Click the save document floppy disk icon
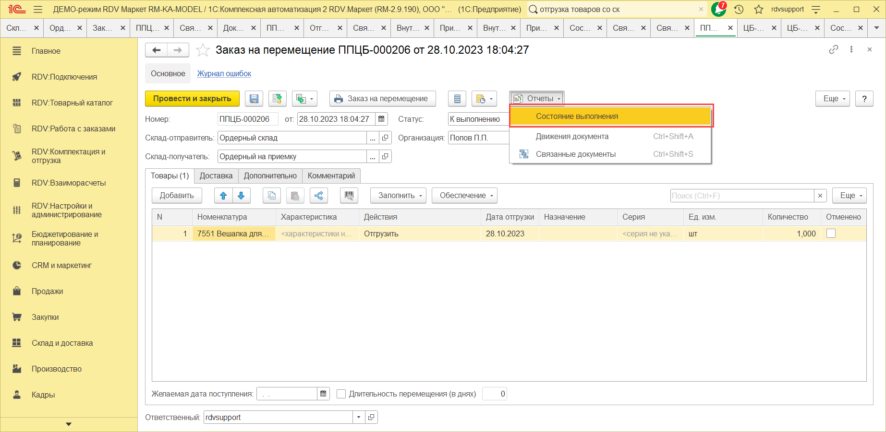Screen dimensions: 886x432 (254, 99)
